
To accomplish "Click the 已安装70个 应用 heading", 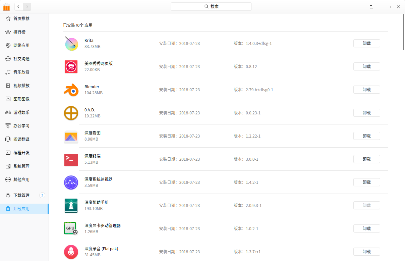I will 78,25.
